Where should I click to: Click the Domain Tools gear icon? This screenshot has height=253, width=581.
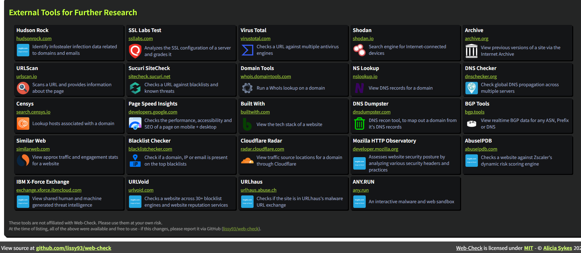247,88
